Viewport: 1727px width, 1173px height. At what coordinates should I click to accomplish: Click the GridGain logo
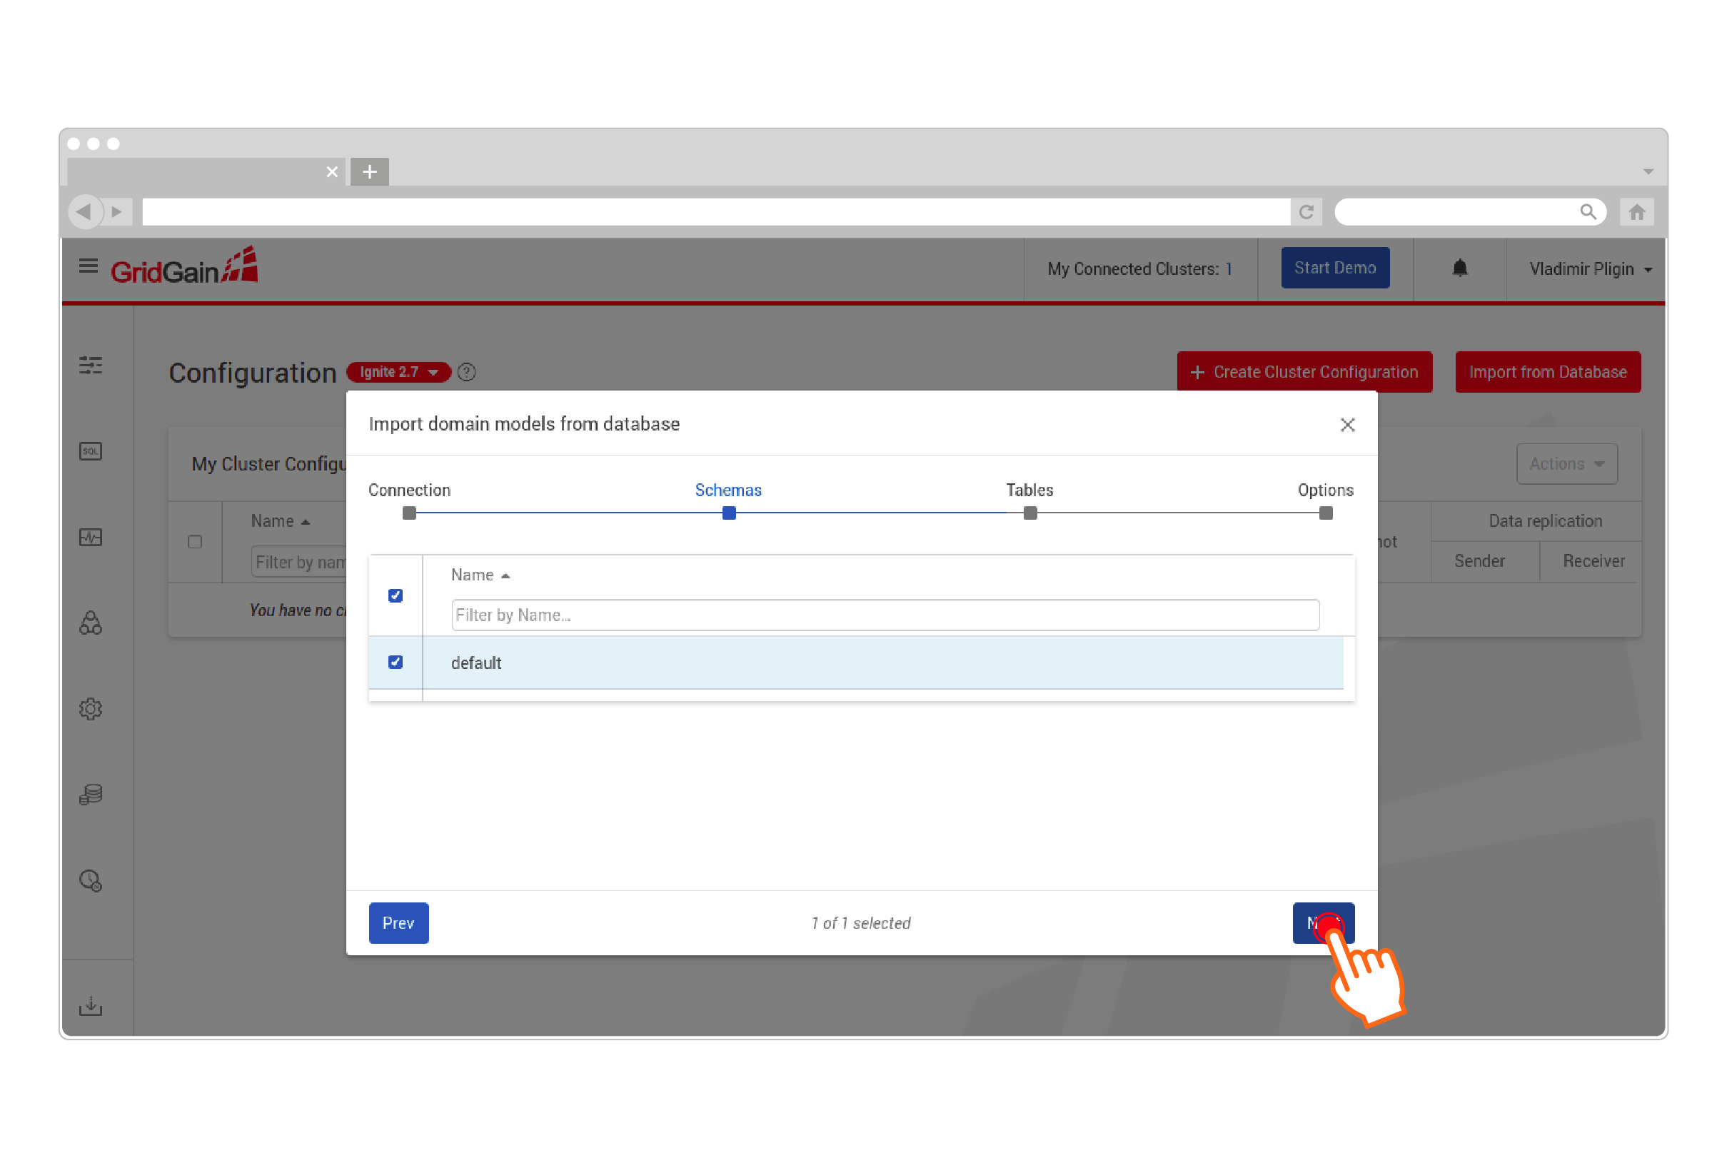184,266
